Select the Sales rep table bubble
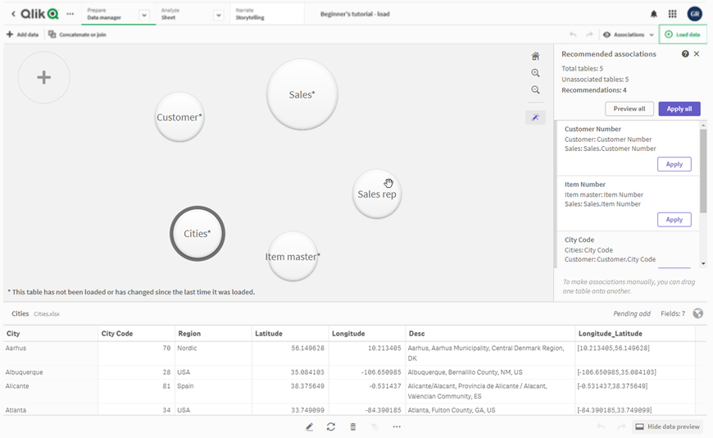 click(376, 194)
